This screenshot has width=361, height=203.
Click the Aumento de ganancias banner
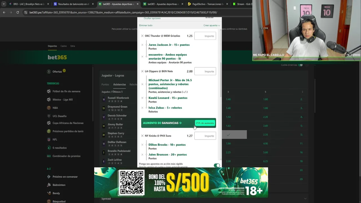(179, 123)
